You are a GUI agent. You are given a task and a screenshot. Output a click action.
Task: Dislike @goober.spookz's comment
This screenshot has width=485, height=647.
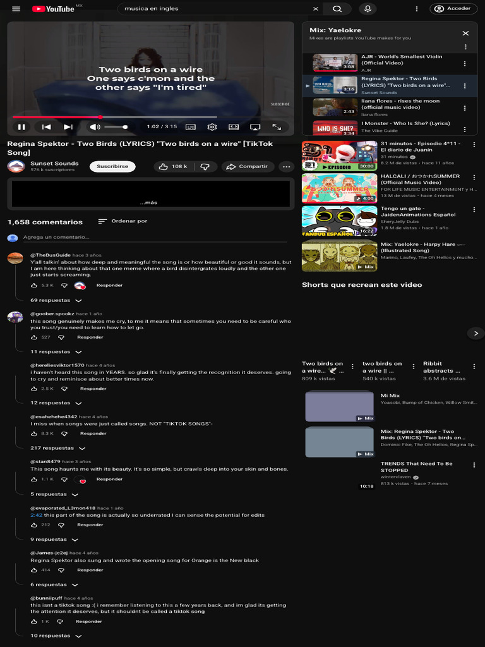point(61,337)
